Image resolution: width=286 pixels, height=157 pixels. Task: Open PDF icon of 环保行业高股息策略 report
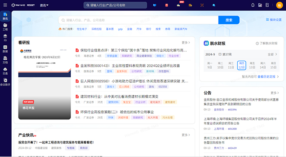point(77,112)
